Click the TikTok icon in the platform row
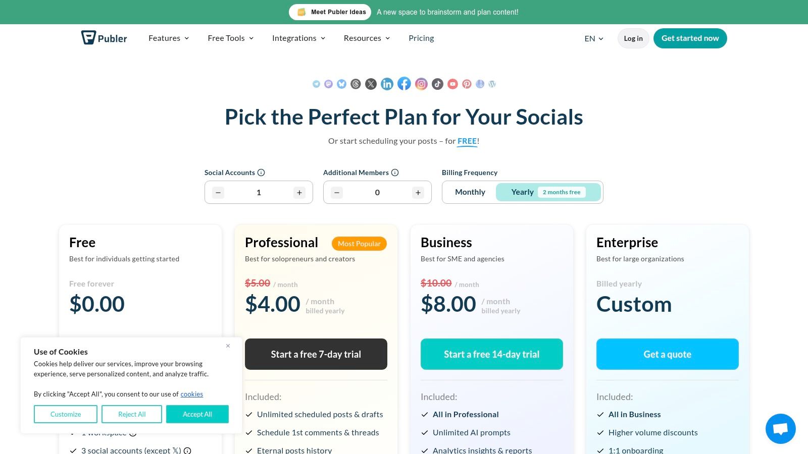 (x=437, y=84)
